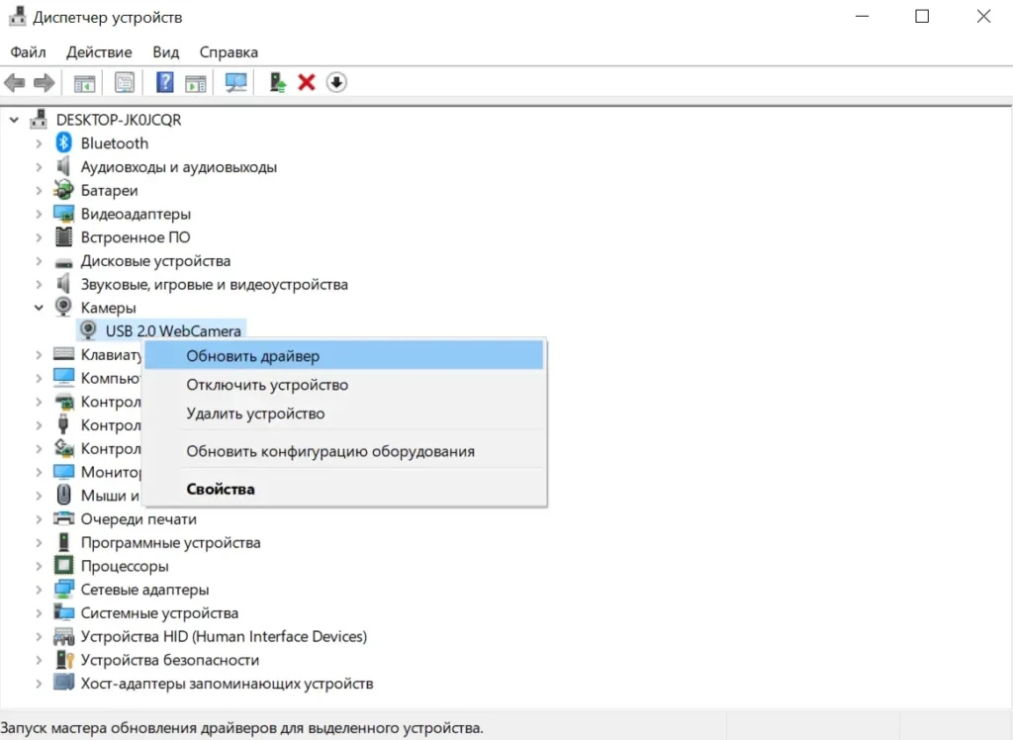Expand the Батареи chevron
The image size is (1013, 740).
coord(39,191)
